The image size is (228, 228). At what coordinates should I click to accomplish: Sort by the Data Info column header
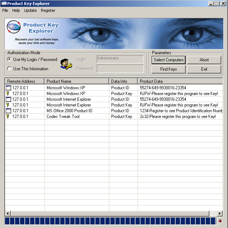[x=123, y=81]
